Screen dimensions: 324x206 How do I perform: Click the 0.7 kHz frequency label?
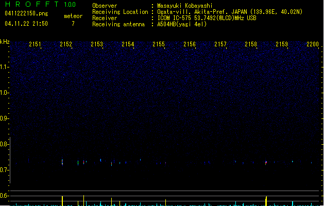[x=4, y=170]
